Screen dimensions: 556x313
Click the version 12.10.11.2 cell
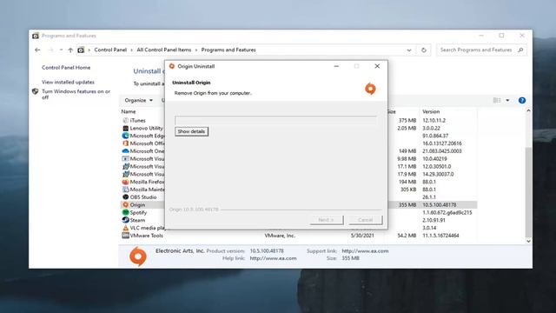(x=434, y=120)
